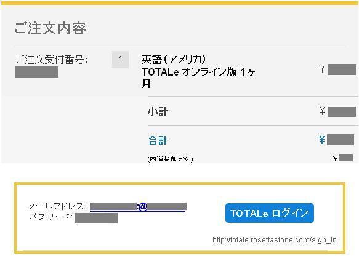The width and height of the screenshot is (359, 256).
Task: Click the 内消費税 5% tax note
Action: (170, 159)
